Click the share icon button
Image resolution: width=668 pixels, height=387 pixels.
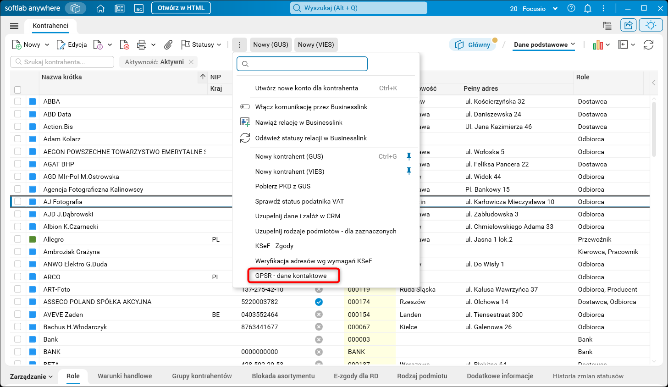point(629,25)
